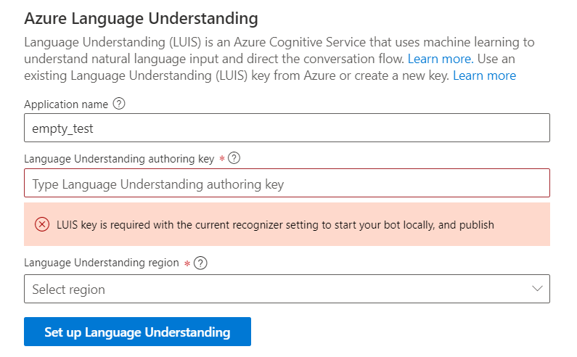This screenshot has height=357, width=577.
Task: Click the red error icon in LUIS warning
Action: 42,224
